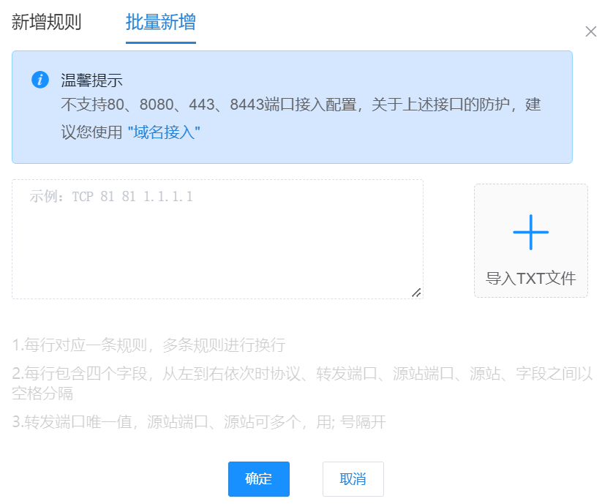The height and width of the screenshot is (504, 602).
Task: Click the 导入TXT文件 label
Action: [x=530, y=278]
